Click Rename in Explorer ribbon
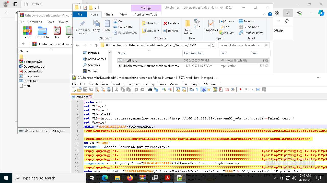 (171, 31)
